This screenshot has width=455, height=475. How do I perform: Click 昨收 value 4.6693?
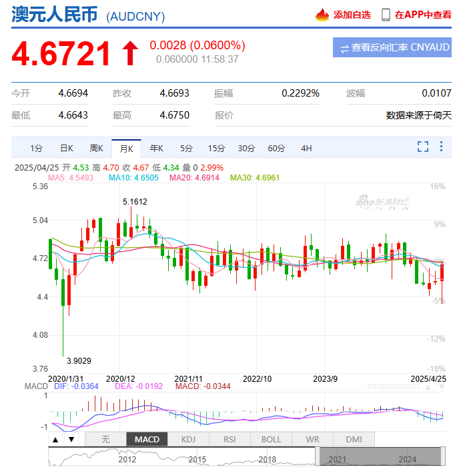[x=174, y=93]
